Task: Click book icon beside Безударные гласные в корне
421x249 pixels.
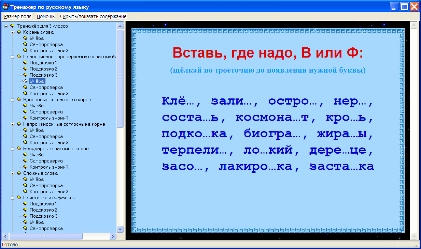Action: 19,149
